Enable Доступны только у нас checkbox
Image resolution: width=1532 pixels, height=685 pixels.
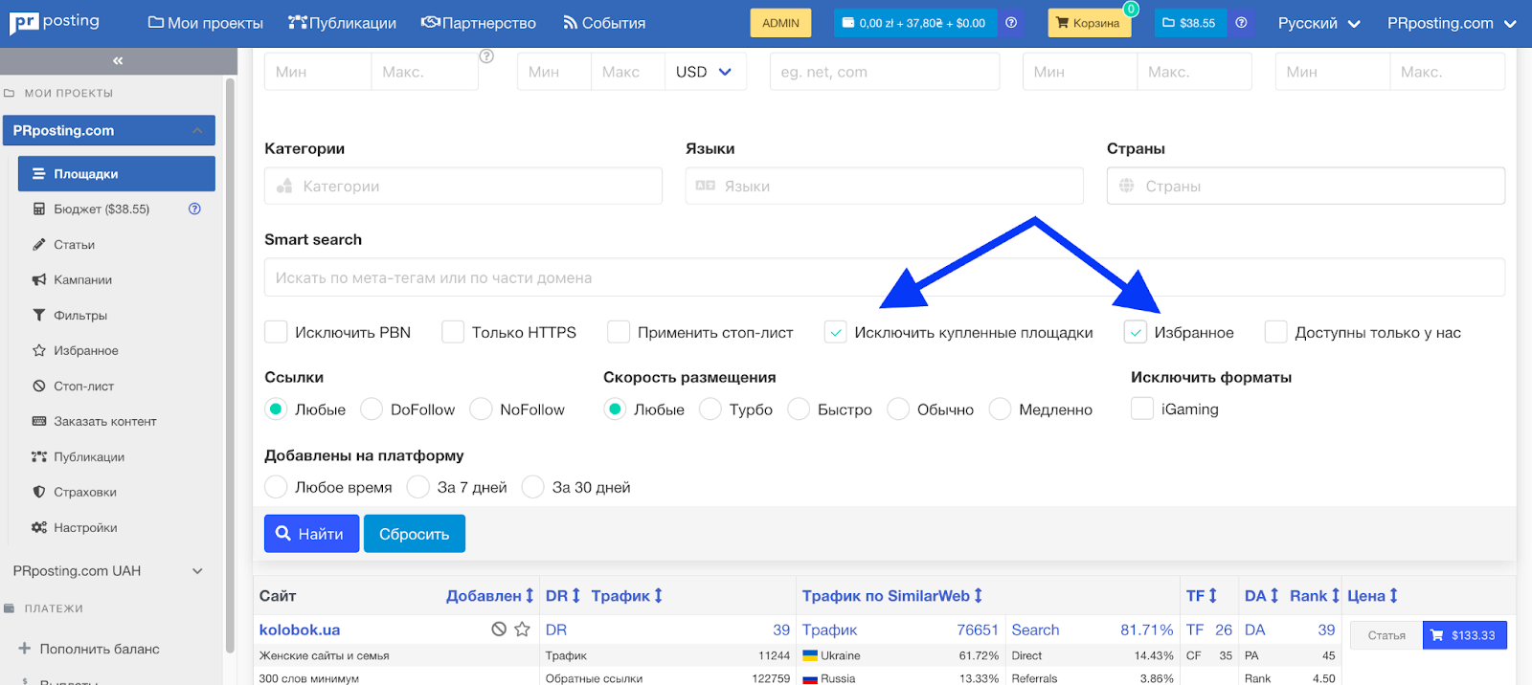pyautogui.click(x=1275, y=332)
